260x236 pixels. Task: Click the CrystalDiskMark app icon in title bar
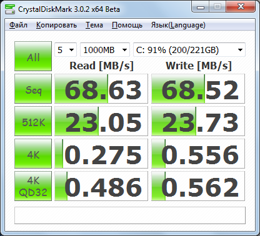10,9
